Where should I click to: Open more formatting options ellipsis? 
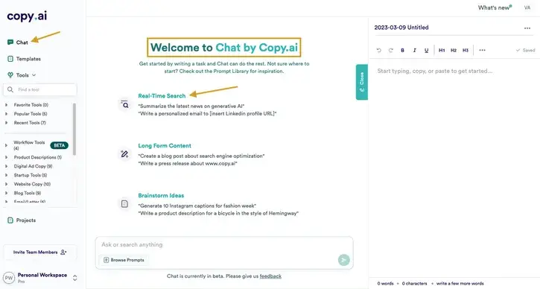482,51
